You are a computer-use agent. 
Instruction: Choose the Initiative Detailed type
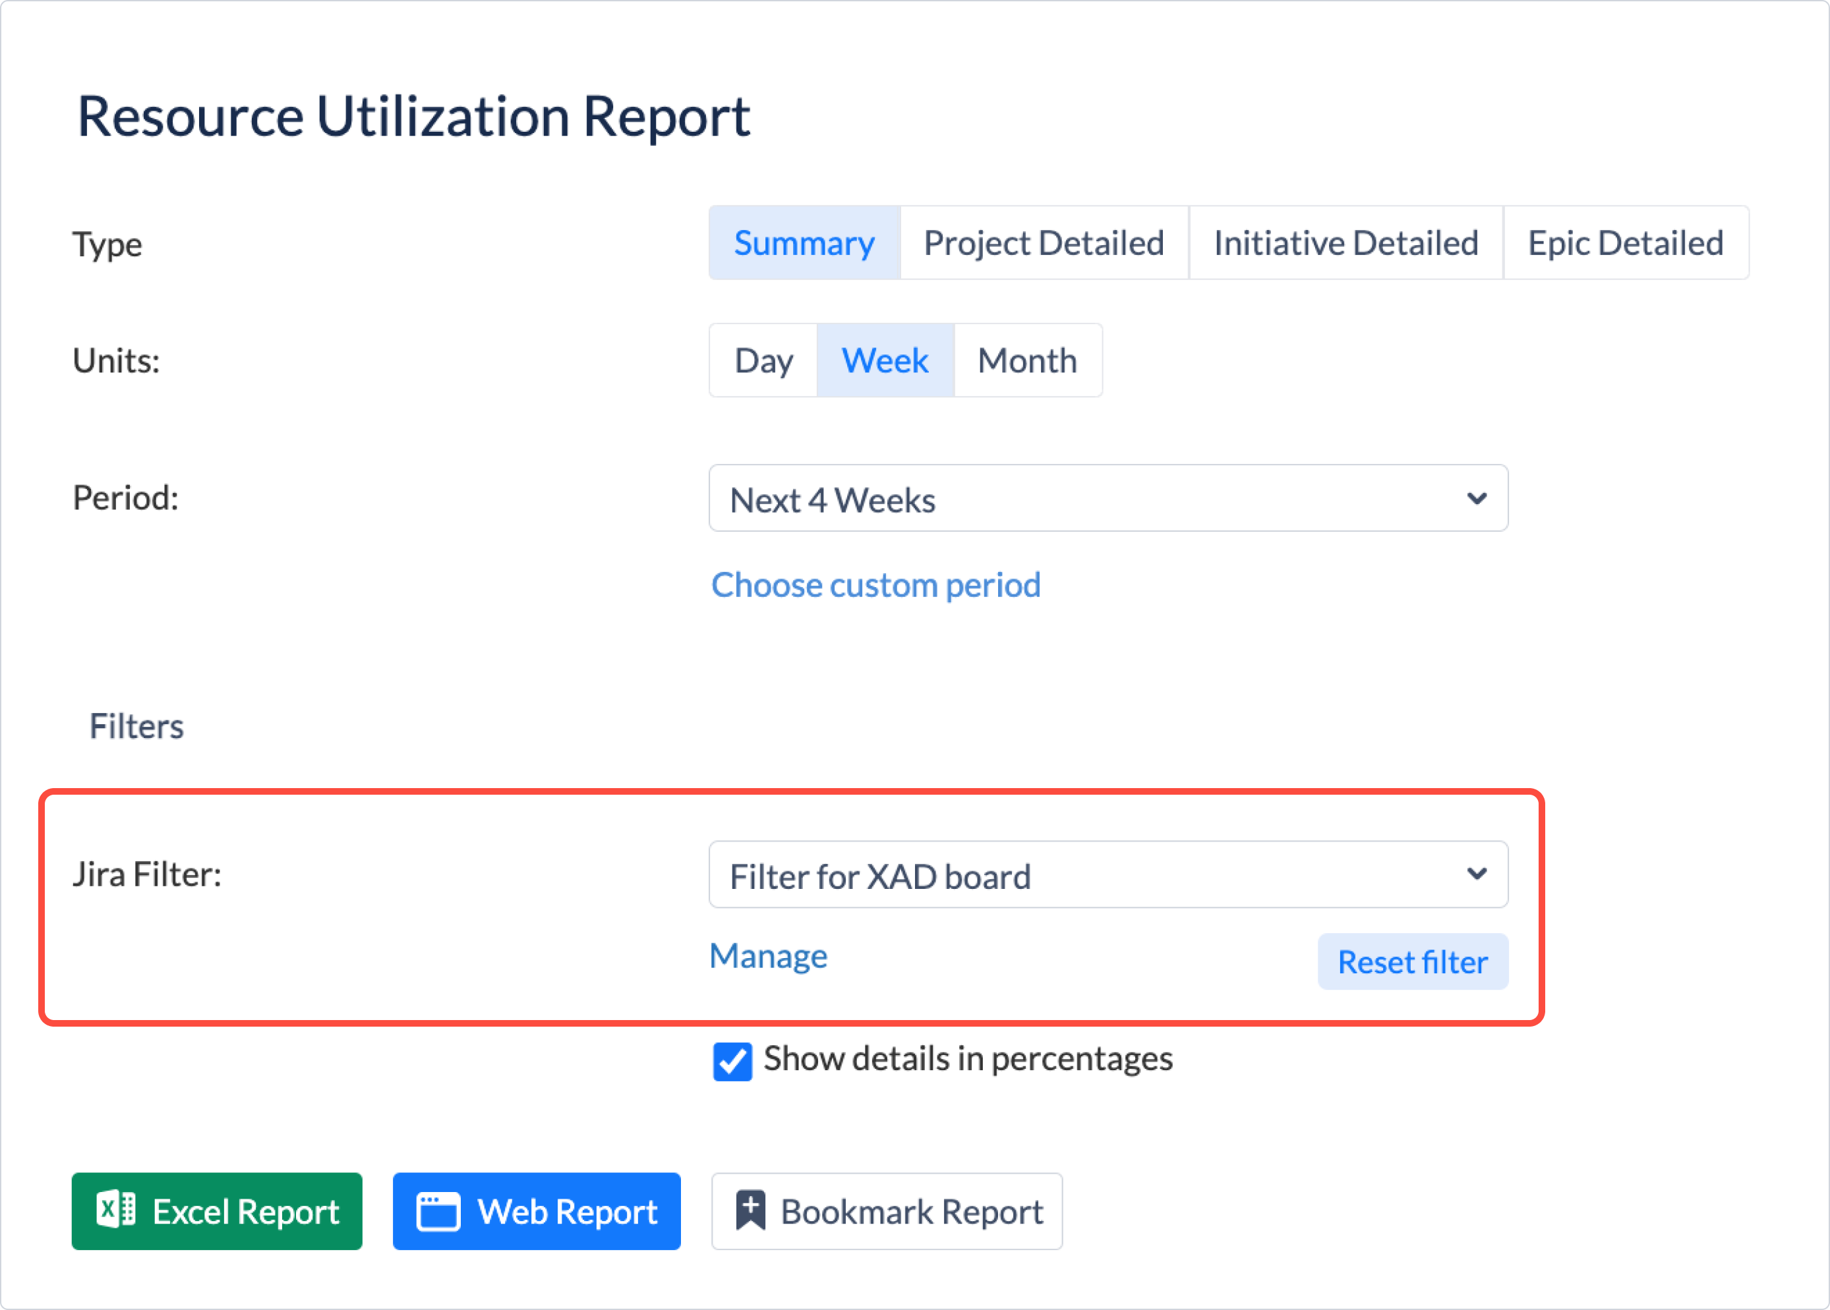coord(1345,242)
